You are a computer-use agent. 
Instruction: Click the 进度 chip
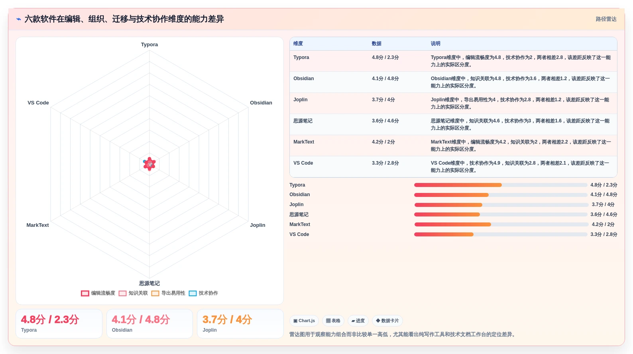pyautogui.click(x=358, y=321)
